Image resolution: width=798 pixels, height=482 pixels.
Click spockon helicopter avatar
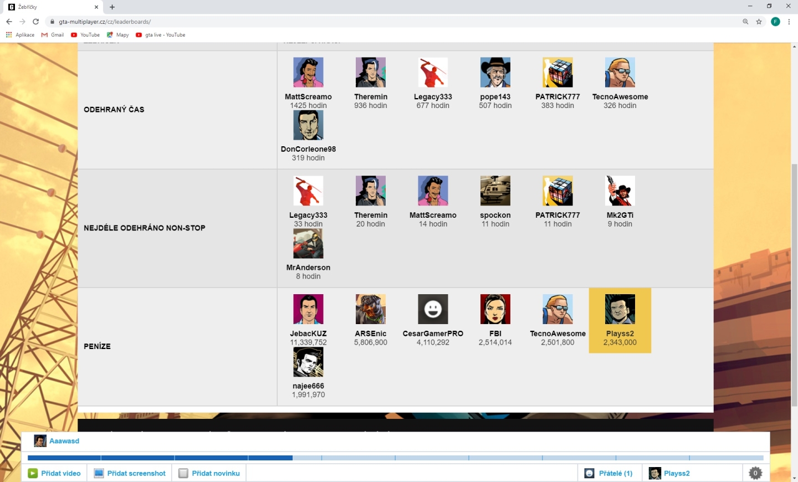pyautogui.click(x=495, y=191)
